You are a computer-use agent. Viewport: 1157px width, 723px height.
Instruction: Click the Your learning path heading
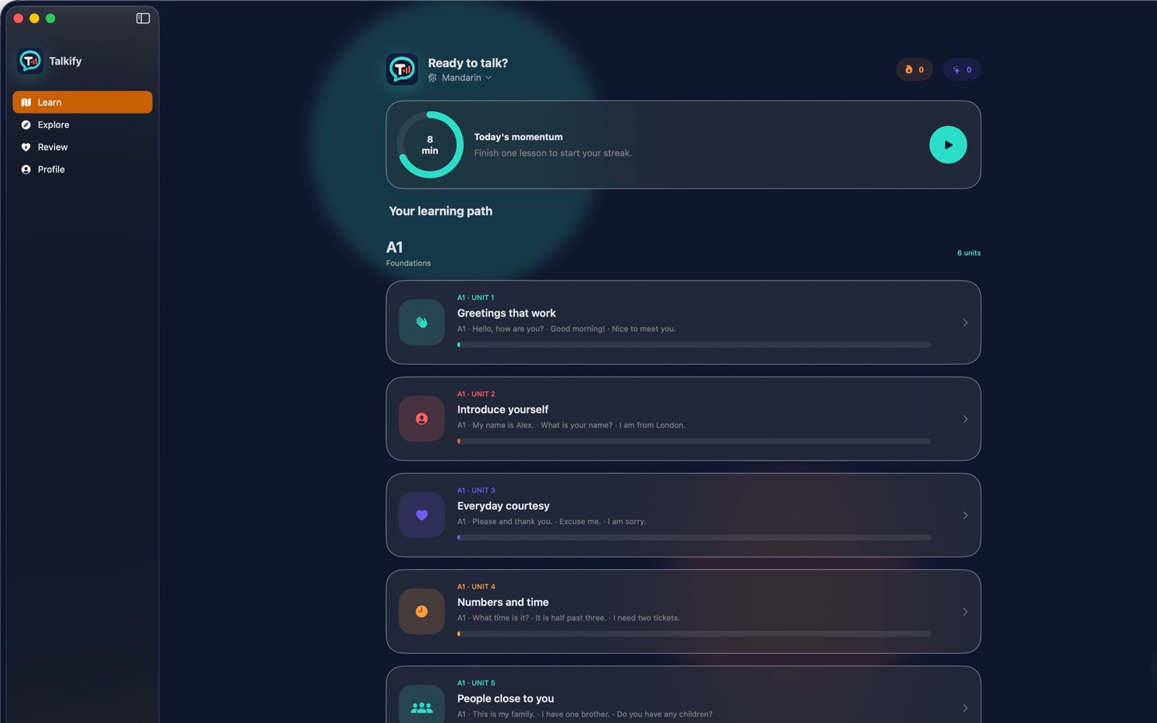[x=440, y=211]
